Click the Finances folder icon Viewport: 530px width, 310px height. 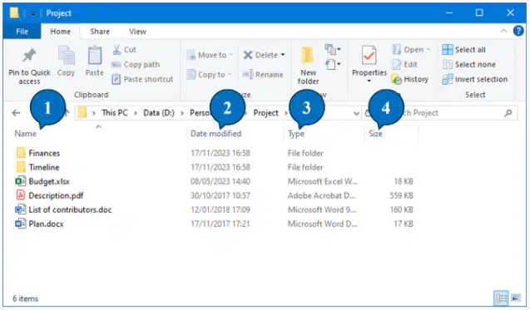pyautogui.click(x=21, y=153)
